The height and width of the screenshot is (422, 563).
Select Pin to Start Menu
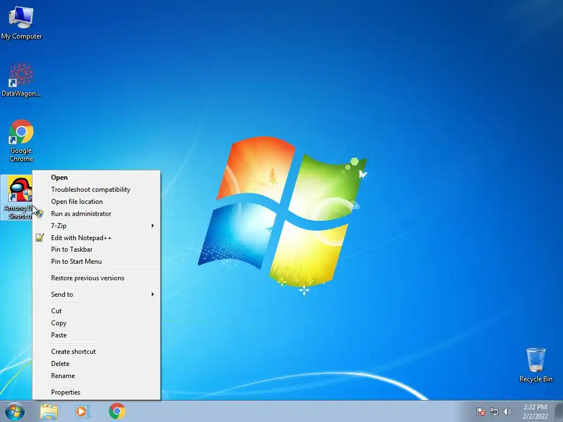pyautogui.click(x=96, y=262)
